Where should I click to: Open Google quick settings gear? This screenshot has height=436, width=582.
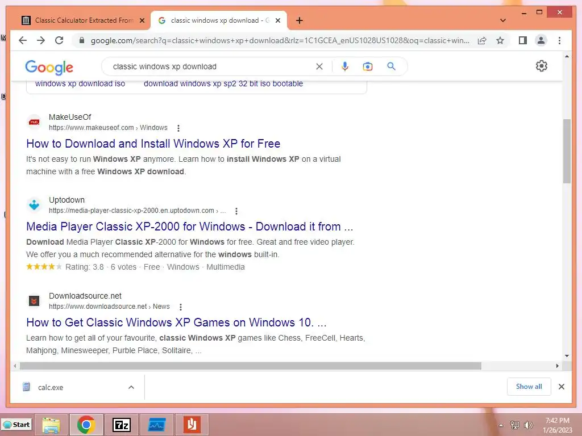tap(542, 66)
